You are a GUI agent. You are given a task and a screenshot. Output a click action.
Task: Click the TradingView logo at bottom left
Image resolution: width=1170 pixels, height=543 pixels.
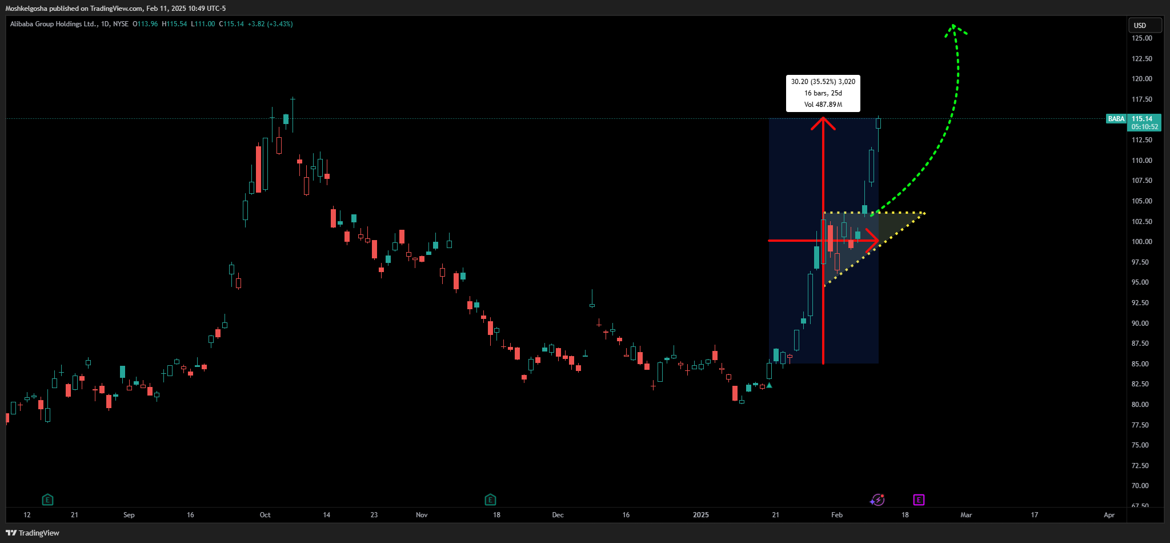coord(33,533)
